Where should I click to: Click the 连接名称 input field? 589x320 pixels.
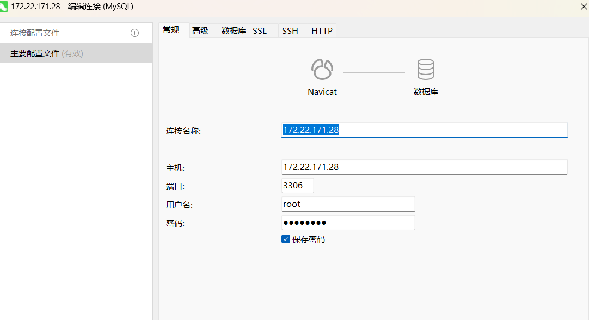click(424, 130)
